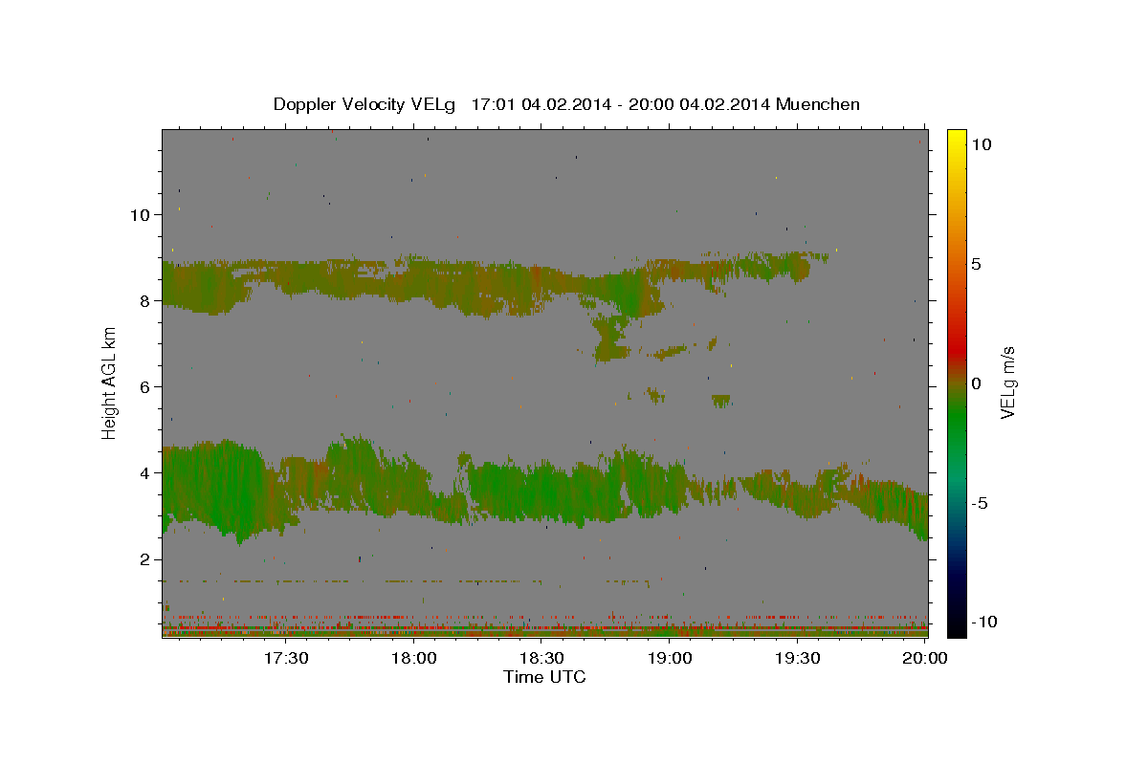
Task: Click the plot title 'Doppler Velocity VELg'
Action: pyautogui.click(x=366, y=104)
